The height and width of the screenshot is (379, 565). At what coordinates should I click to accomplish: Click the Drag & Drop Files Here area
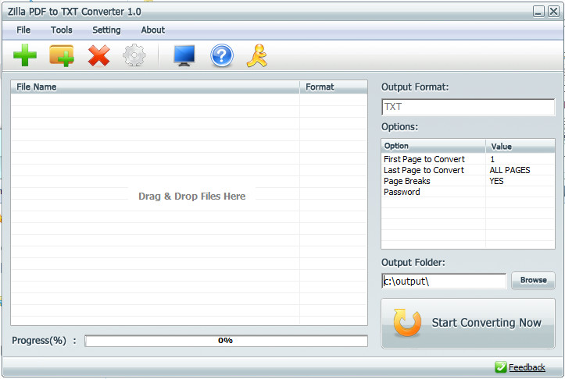pos(191,197)
